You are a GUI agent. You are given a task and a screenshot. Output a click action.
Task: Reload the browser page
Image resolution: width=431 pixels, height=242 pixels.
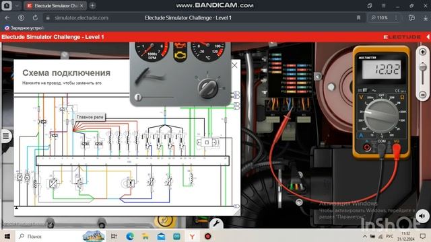tap(35, 18)
